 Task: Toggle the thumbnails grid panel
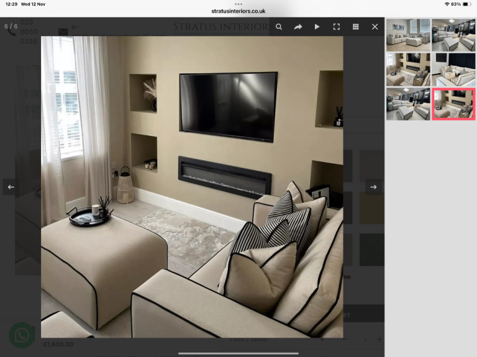click(x=356, y=27)
